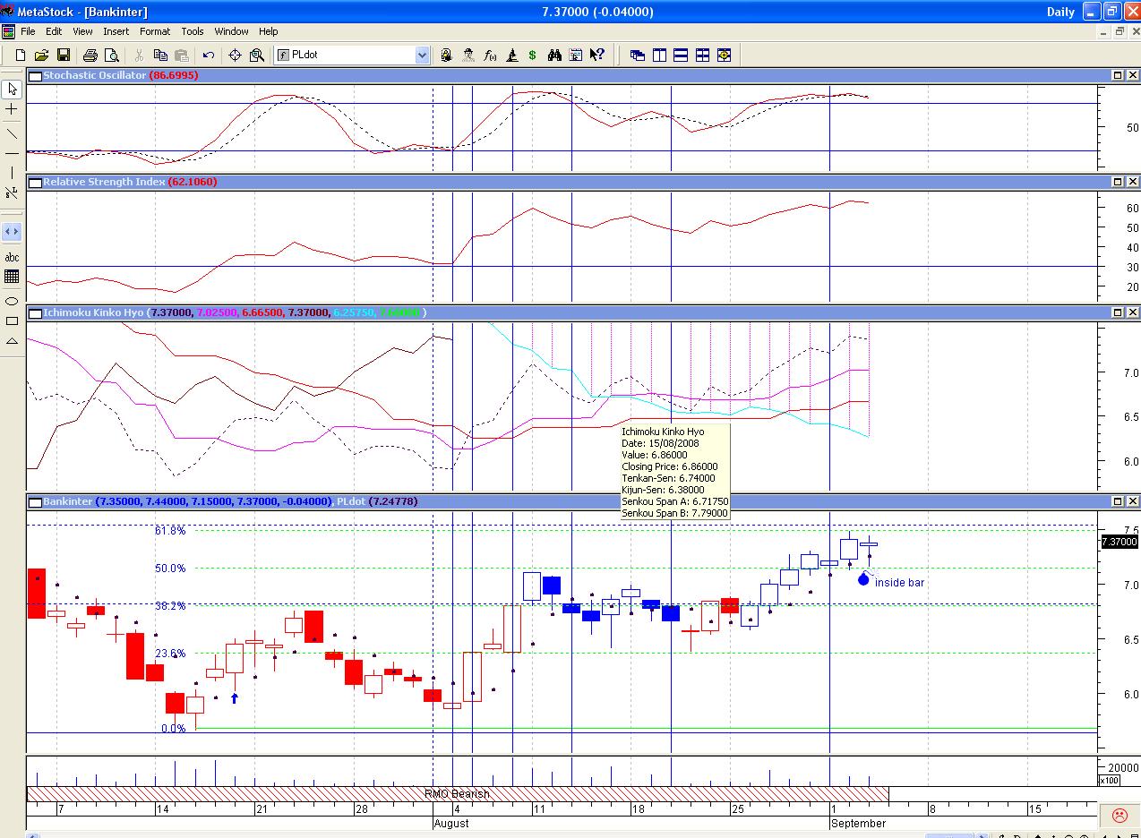
Task: Click the green dollar System Tester icon
Action: (x=533, y=56)
